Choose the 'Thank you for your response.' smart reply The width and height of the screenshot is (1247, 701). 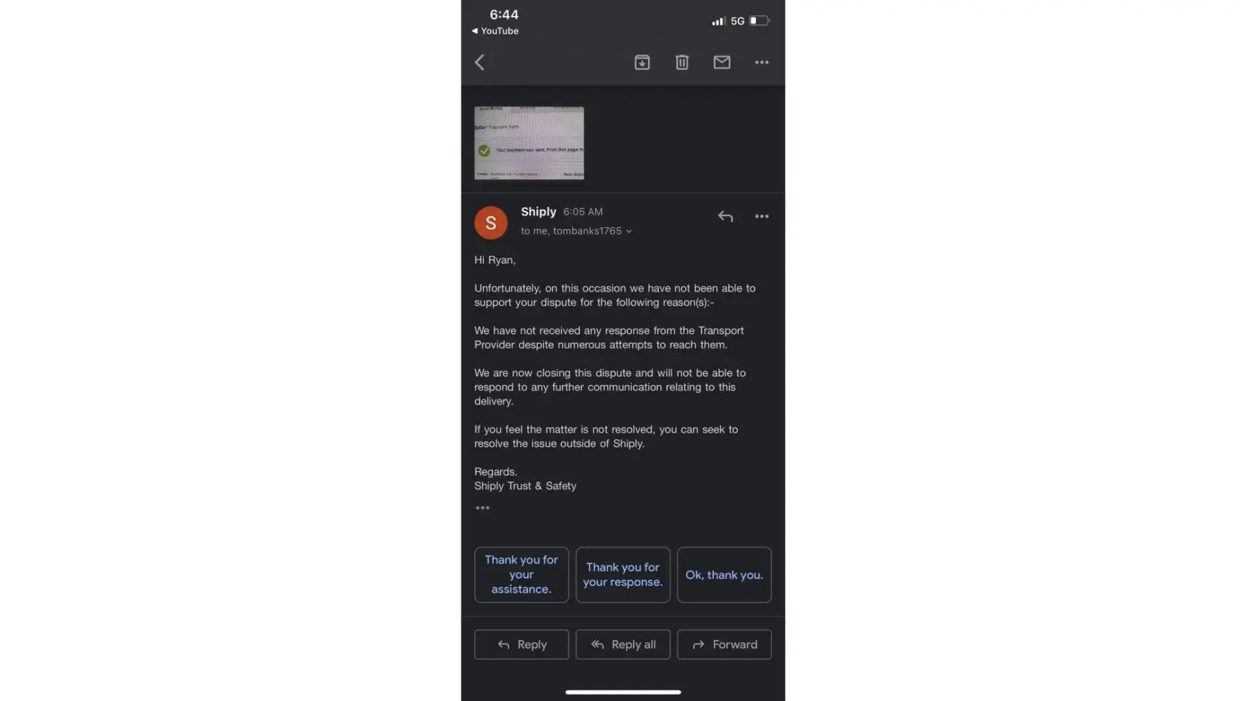(x=623, y=575)
